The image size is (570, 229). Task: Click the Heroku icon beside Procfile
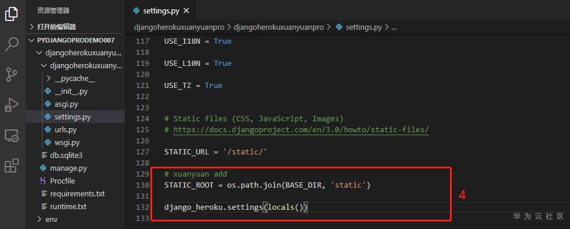pos(43,181)
